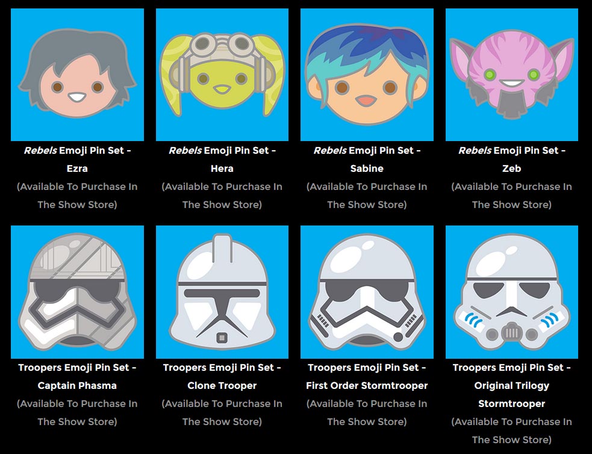This screenshot has width=592, height=454.
Task: Open the First Order Stormtrooper helmet image
Action: pos(367,292)
